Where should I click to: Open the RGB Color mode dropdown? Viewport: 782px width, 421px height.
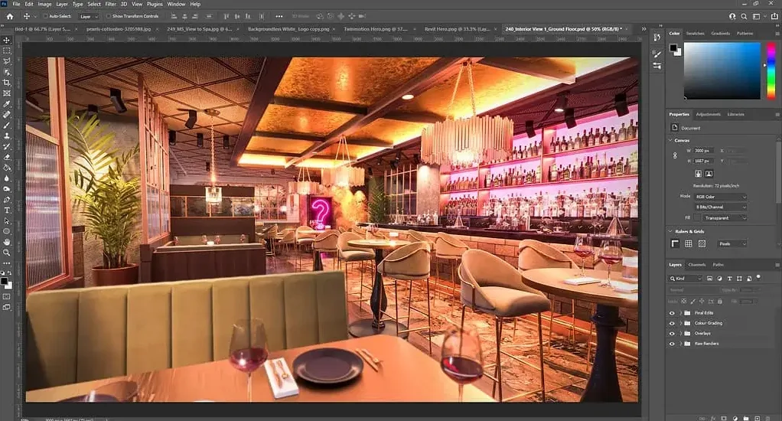click(721, 197)
